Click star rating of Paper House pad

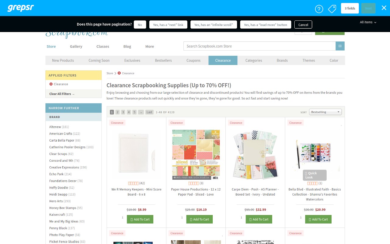click(194, 183)
